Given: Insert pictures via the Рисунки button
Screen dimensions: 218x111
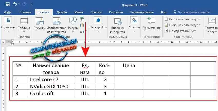Looking at the screenshot, I should click(39, 23).
